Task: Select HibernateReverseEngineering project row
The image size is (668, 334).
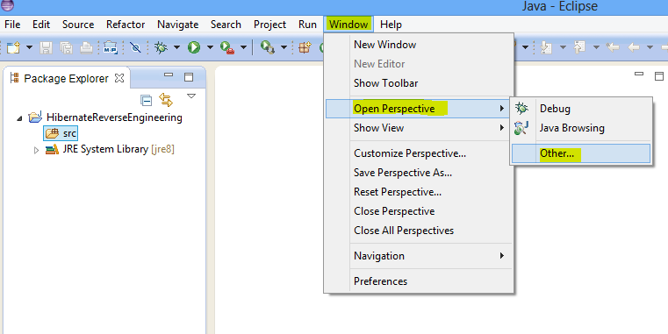Action: 105,117
